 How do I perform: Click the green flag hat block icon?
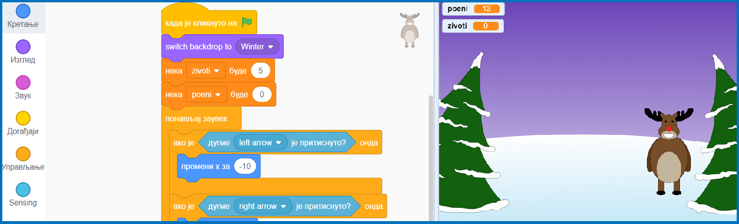click(247, 23)
